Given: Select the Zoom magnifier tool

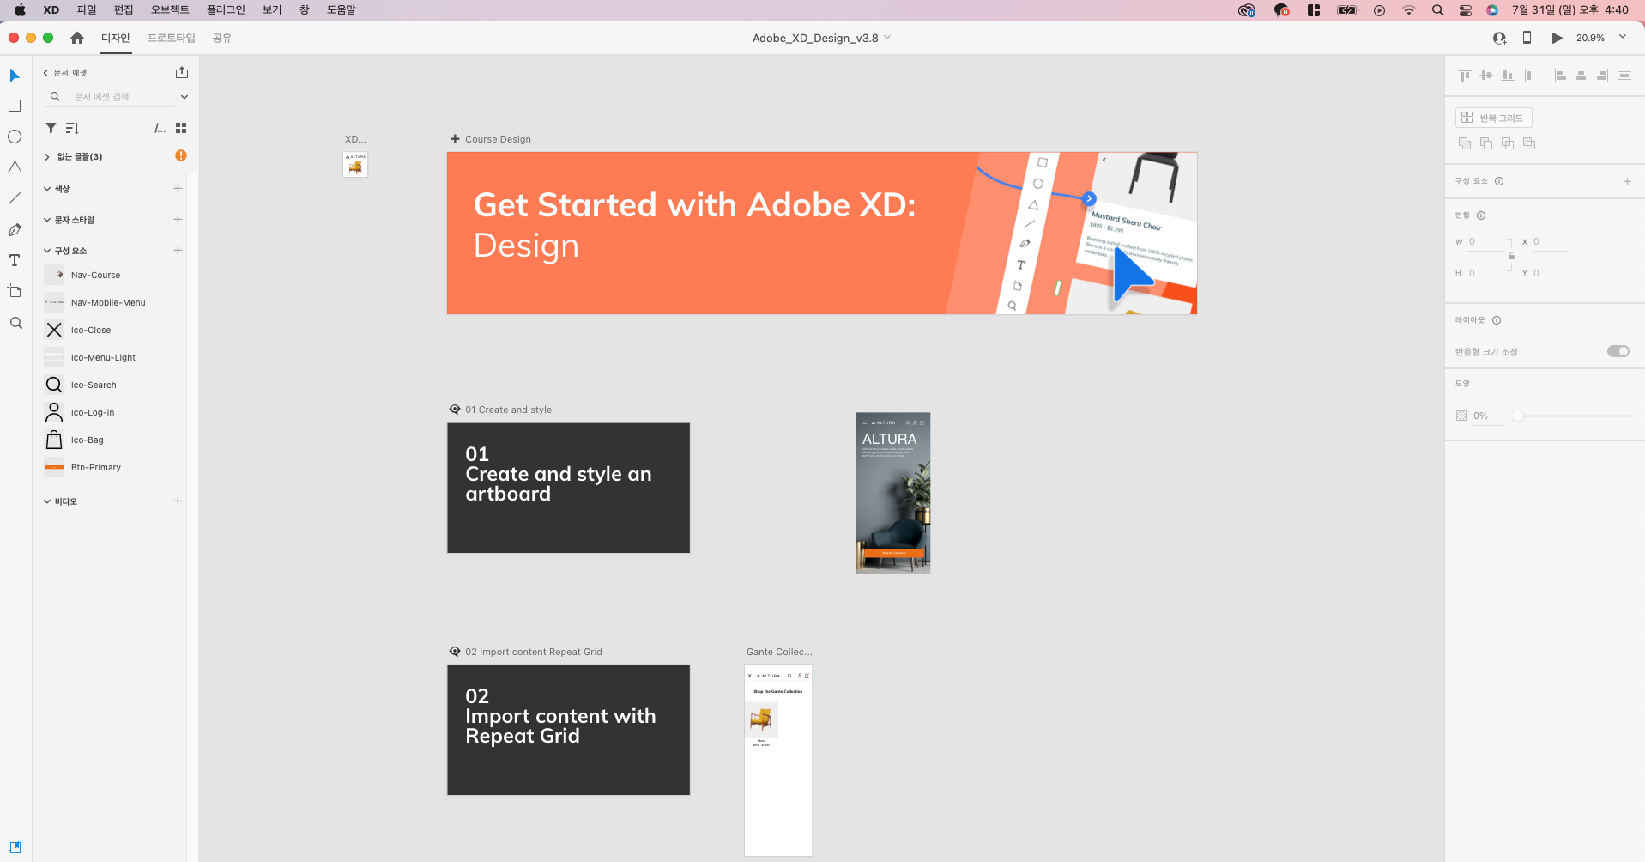Looking at the screenshot, I should (15, 323).
